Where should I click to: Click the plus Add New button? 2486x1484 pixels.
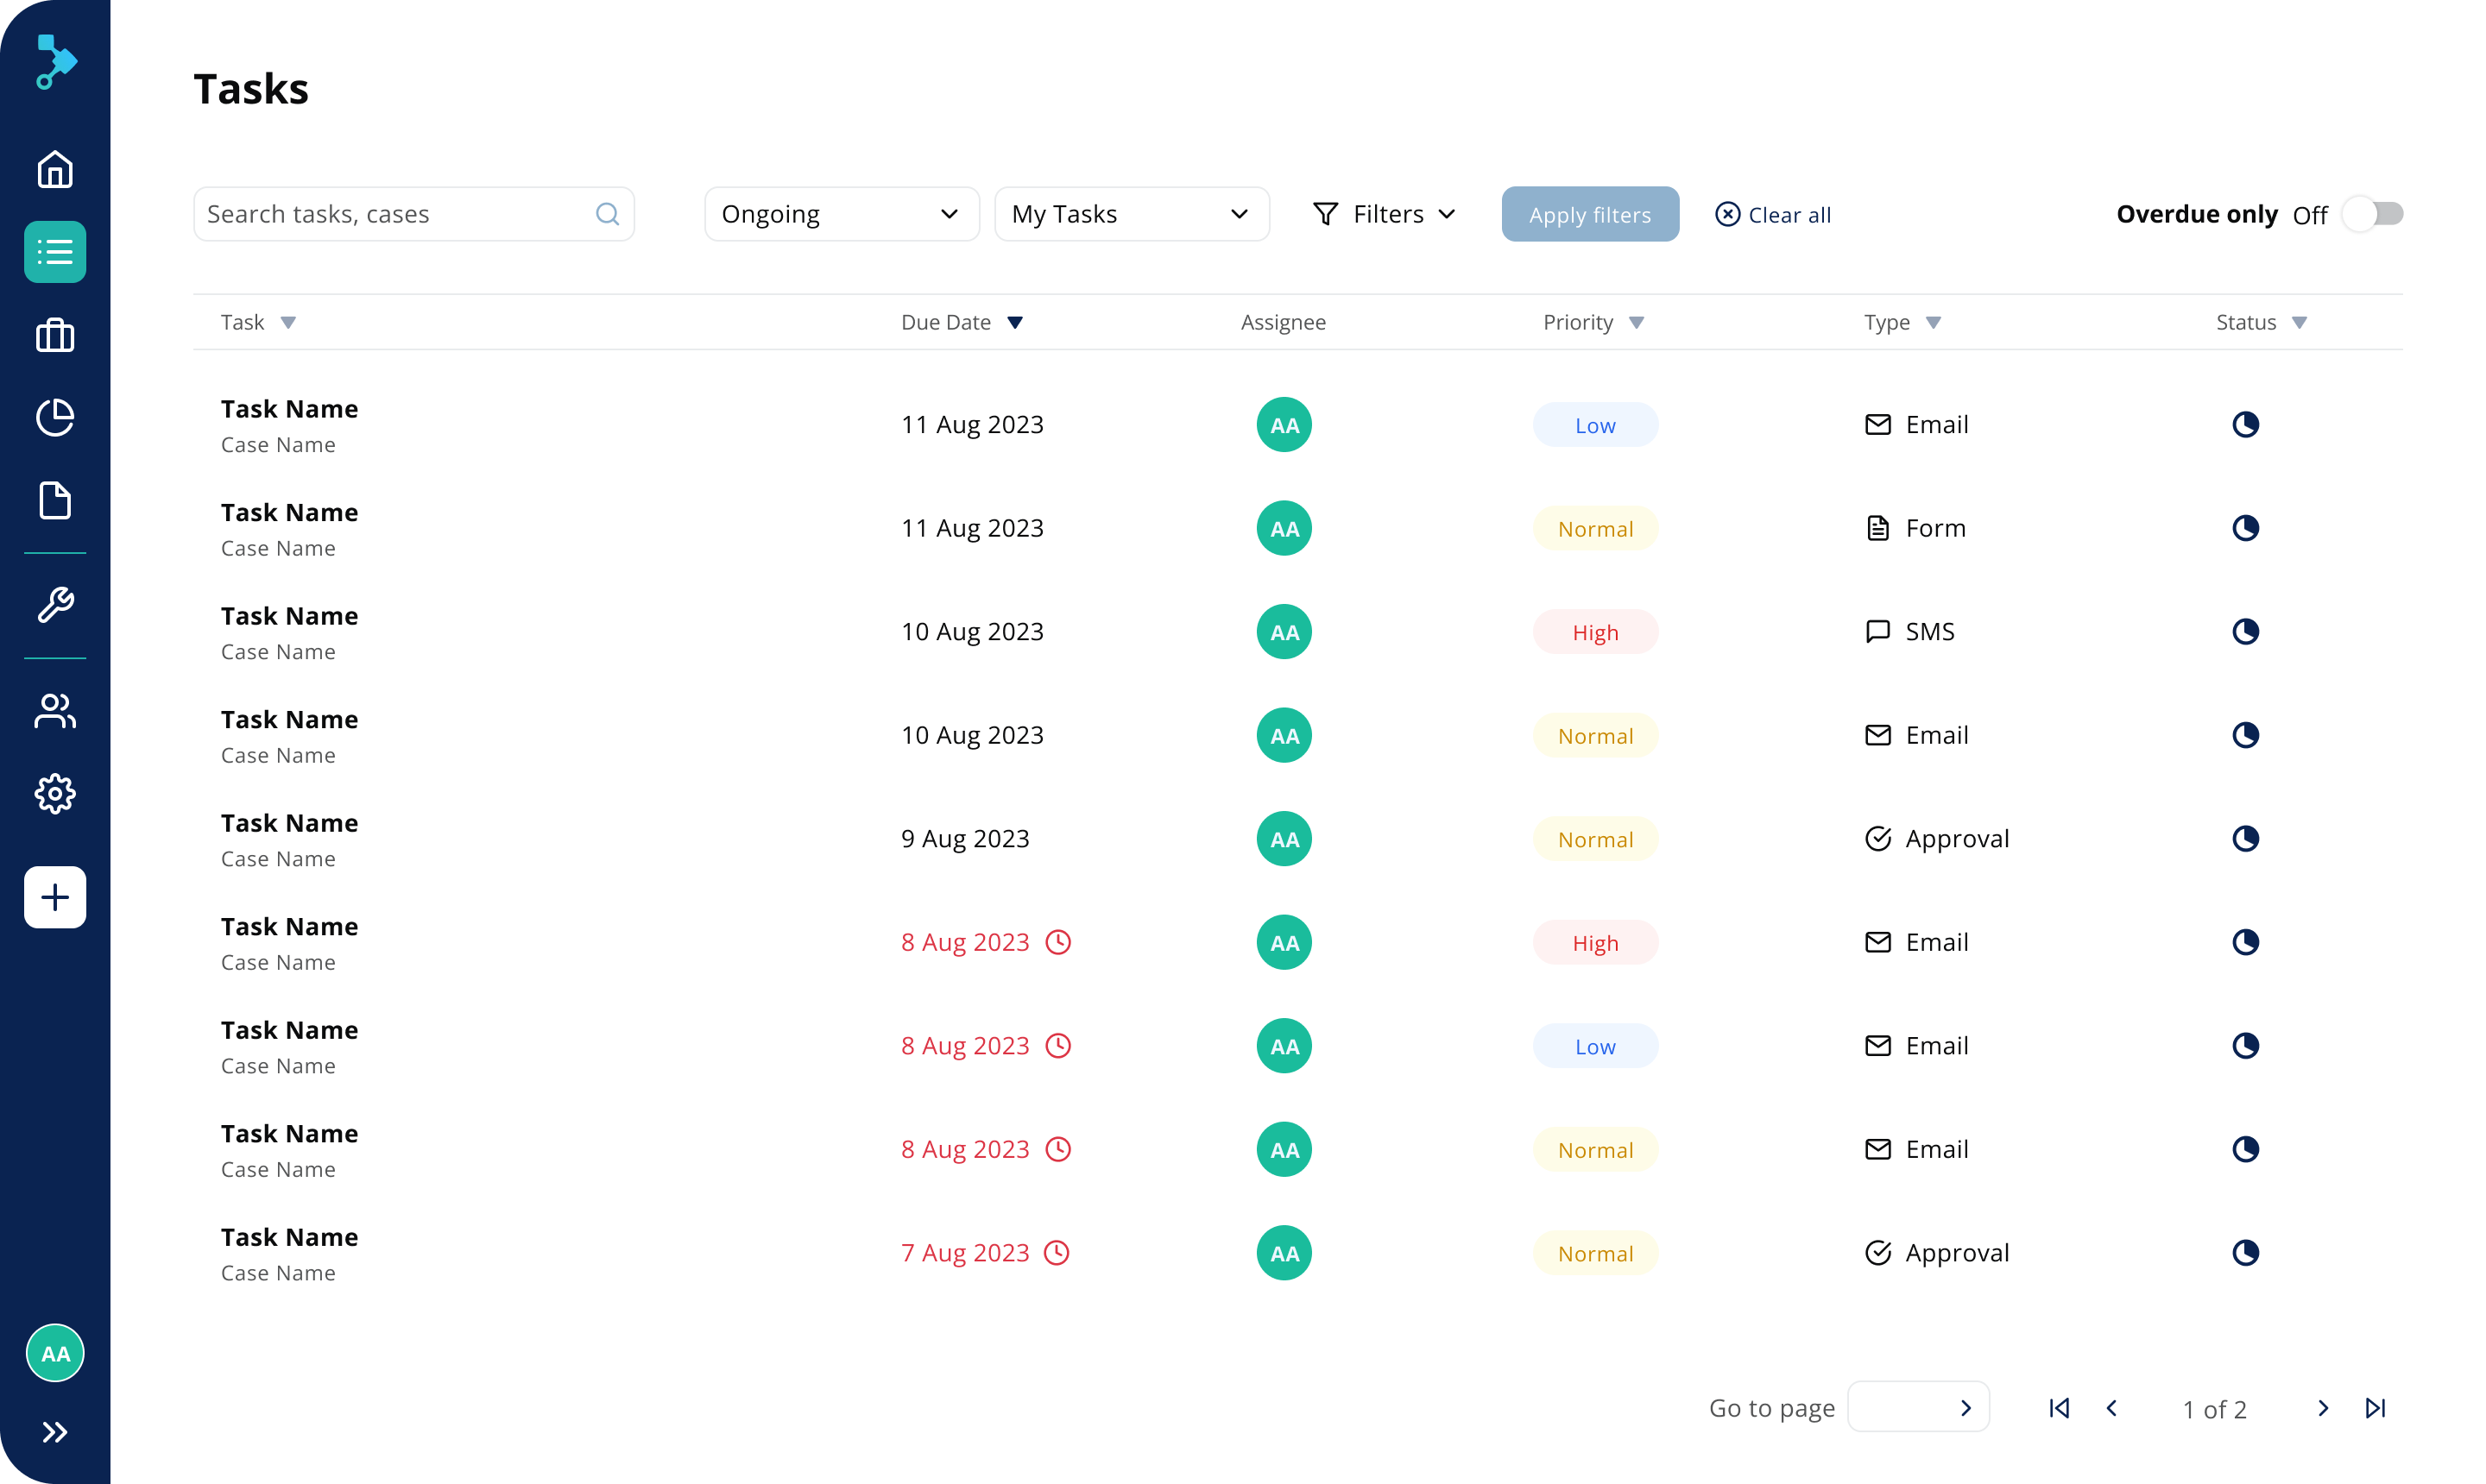coord(55,897)
